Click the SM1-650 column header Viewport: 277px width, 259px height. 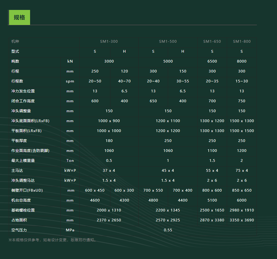[x=212, y=42]
